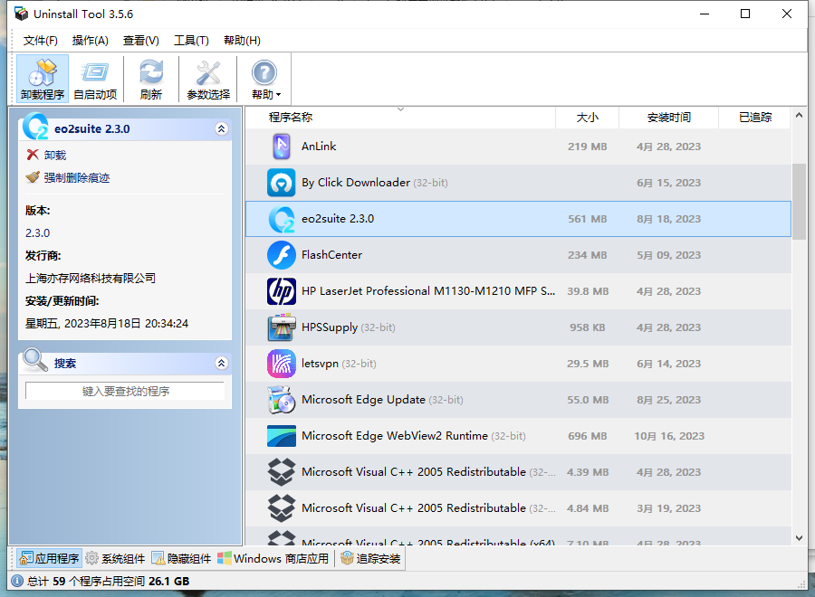Open the File menu (文件)

(x=41, y=41)
